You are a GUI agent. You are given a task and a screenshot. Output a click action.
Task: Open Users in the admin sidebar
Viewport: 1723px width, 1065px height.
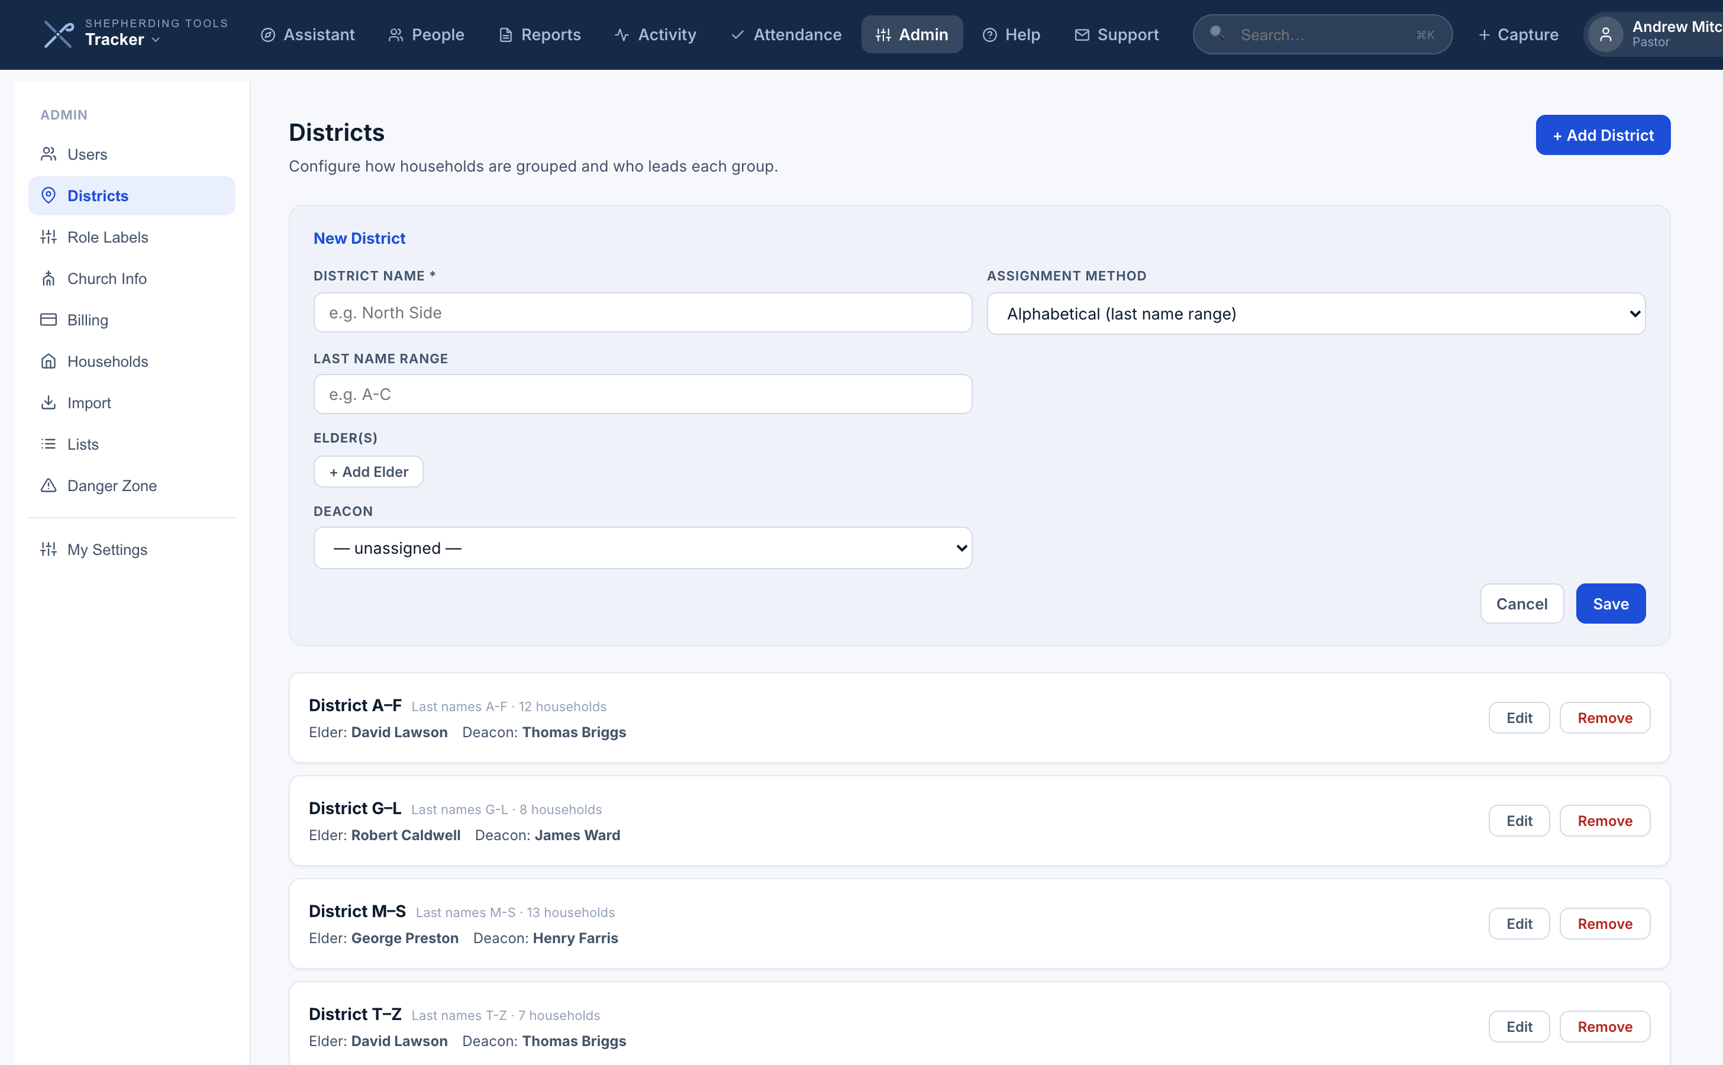[132, 154]
